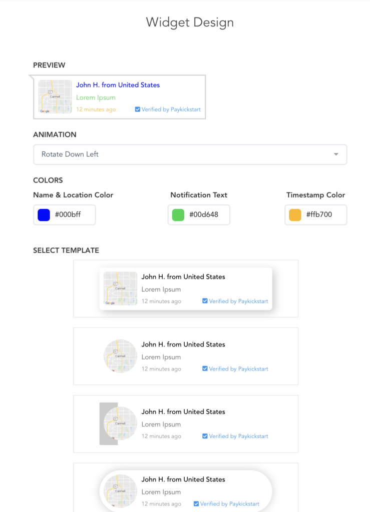Click the orange Timestamp Color swatch
The height and width of the screenshot is (512, 370).
tap(295, 215)
